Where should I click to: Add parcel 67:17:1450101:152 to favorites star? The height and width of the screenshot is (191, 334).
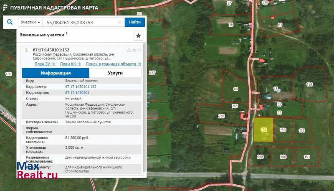click(134, 50)
